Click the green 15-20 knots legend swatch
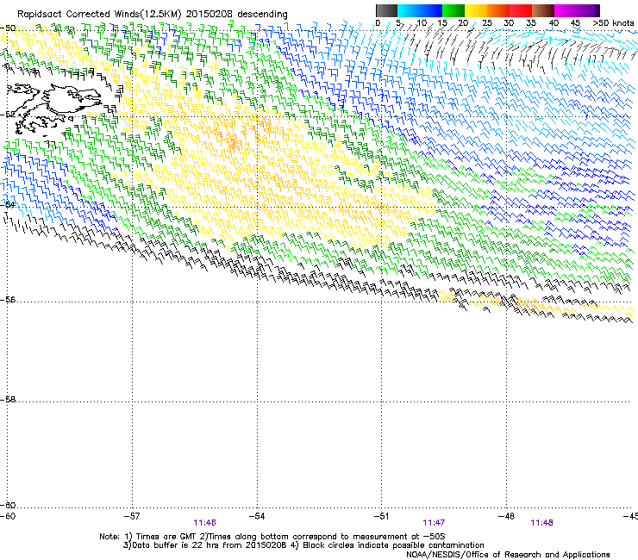The height and width of the screenshot is (560, 638). (x=453, y=10)
